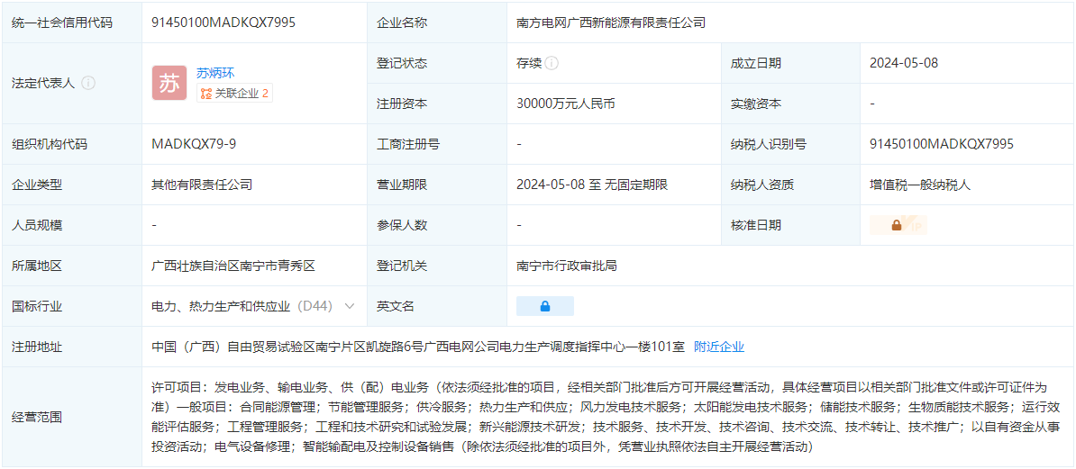Click the info icon next to 存续
This screenshot has width=1076, height=469.
[552, 63]
